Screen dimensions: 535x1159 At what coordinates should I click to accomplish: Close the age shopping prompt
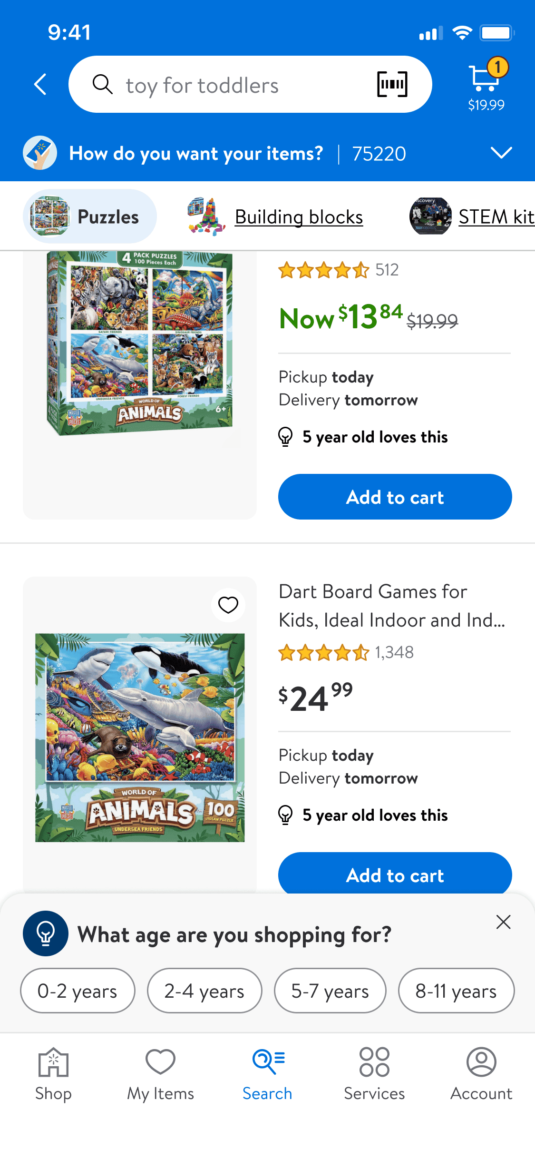[x=503, y=922]
